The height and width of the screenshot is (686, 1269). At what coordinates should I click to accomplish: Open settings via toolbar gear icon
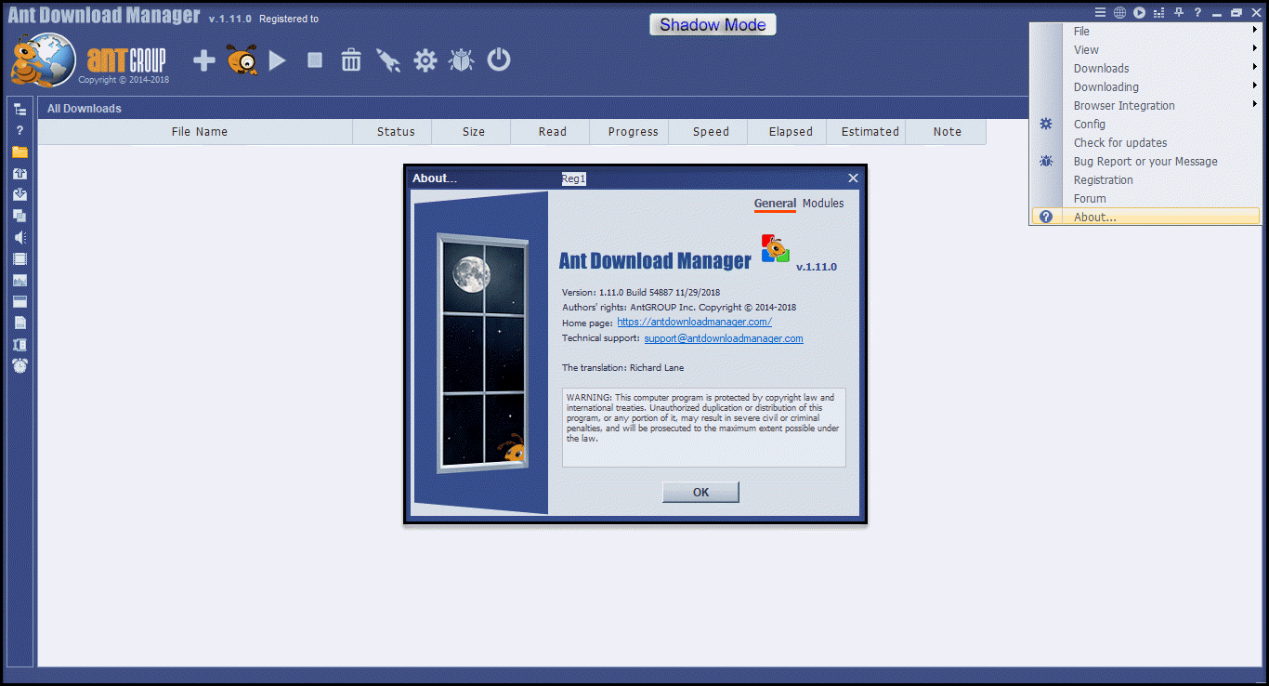click(x=425, y=60)
